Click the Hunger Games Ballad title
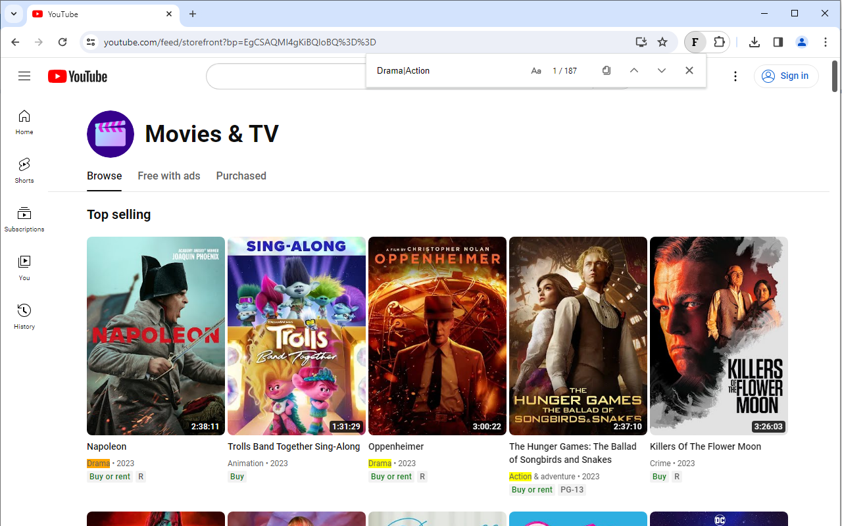 573,453
